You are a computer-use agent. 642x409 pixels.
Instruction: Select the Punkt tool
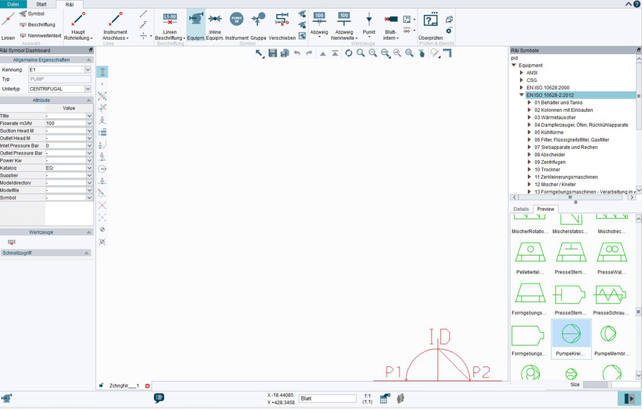(x=369, y=24)
